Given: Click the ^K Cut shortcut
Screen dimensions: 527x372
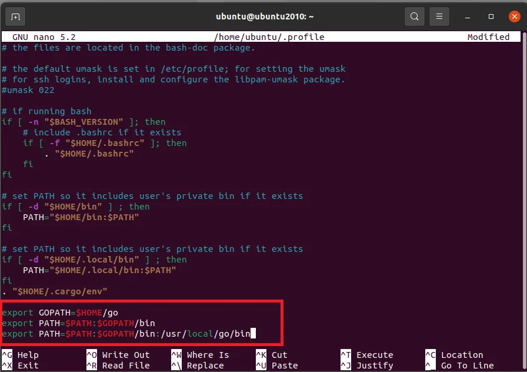Looking at the screenshot, I should 272,355.
